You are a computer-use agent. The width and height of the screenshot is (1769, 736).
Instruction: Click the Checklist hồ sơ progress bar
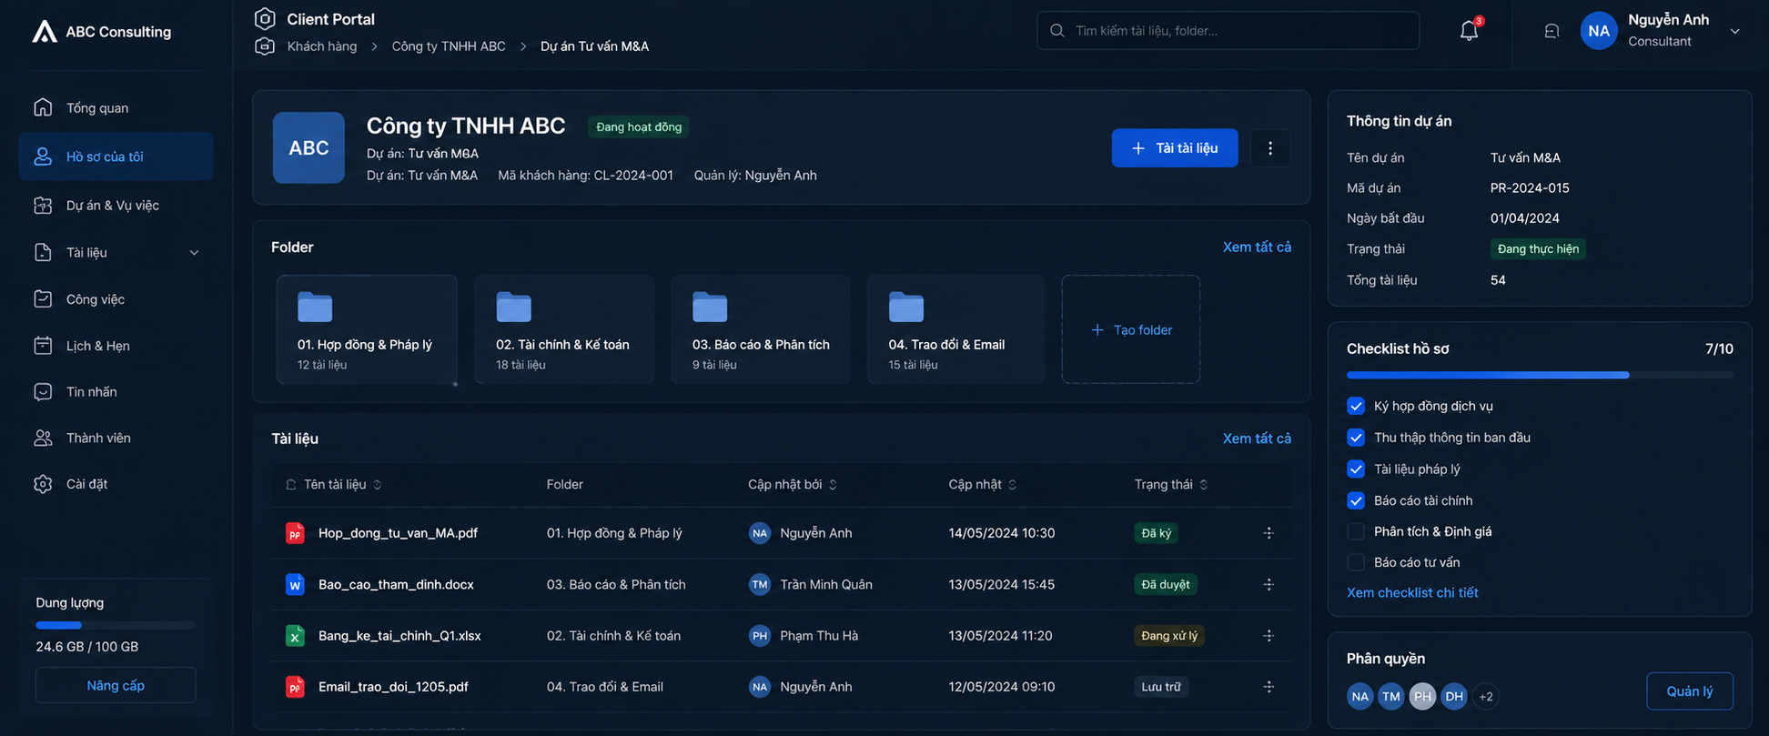[1540, 375]
